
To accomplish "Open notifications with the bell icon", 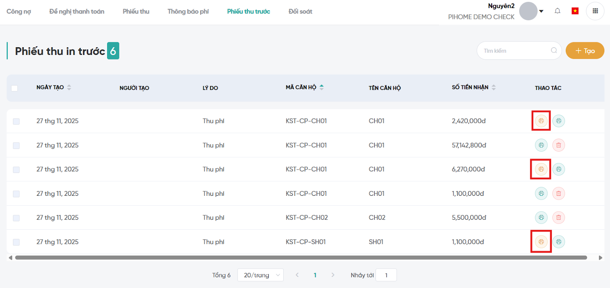I will coord(557,11).
